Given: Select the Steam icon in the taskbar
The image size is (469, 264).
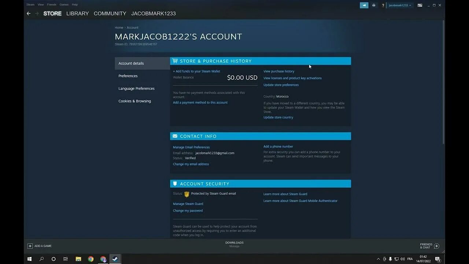Looking at the screenshot, I should tap(115, 259).
